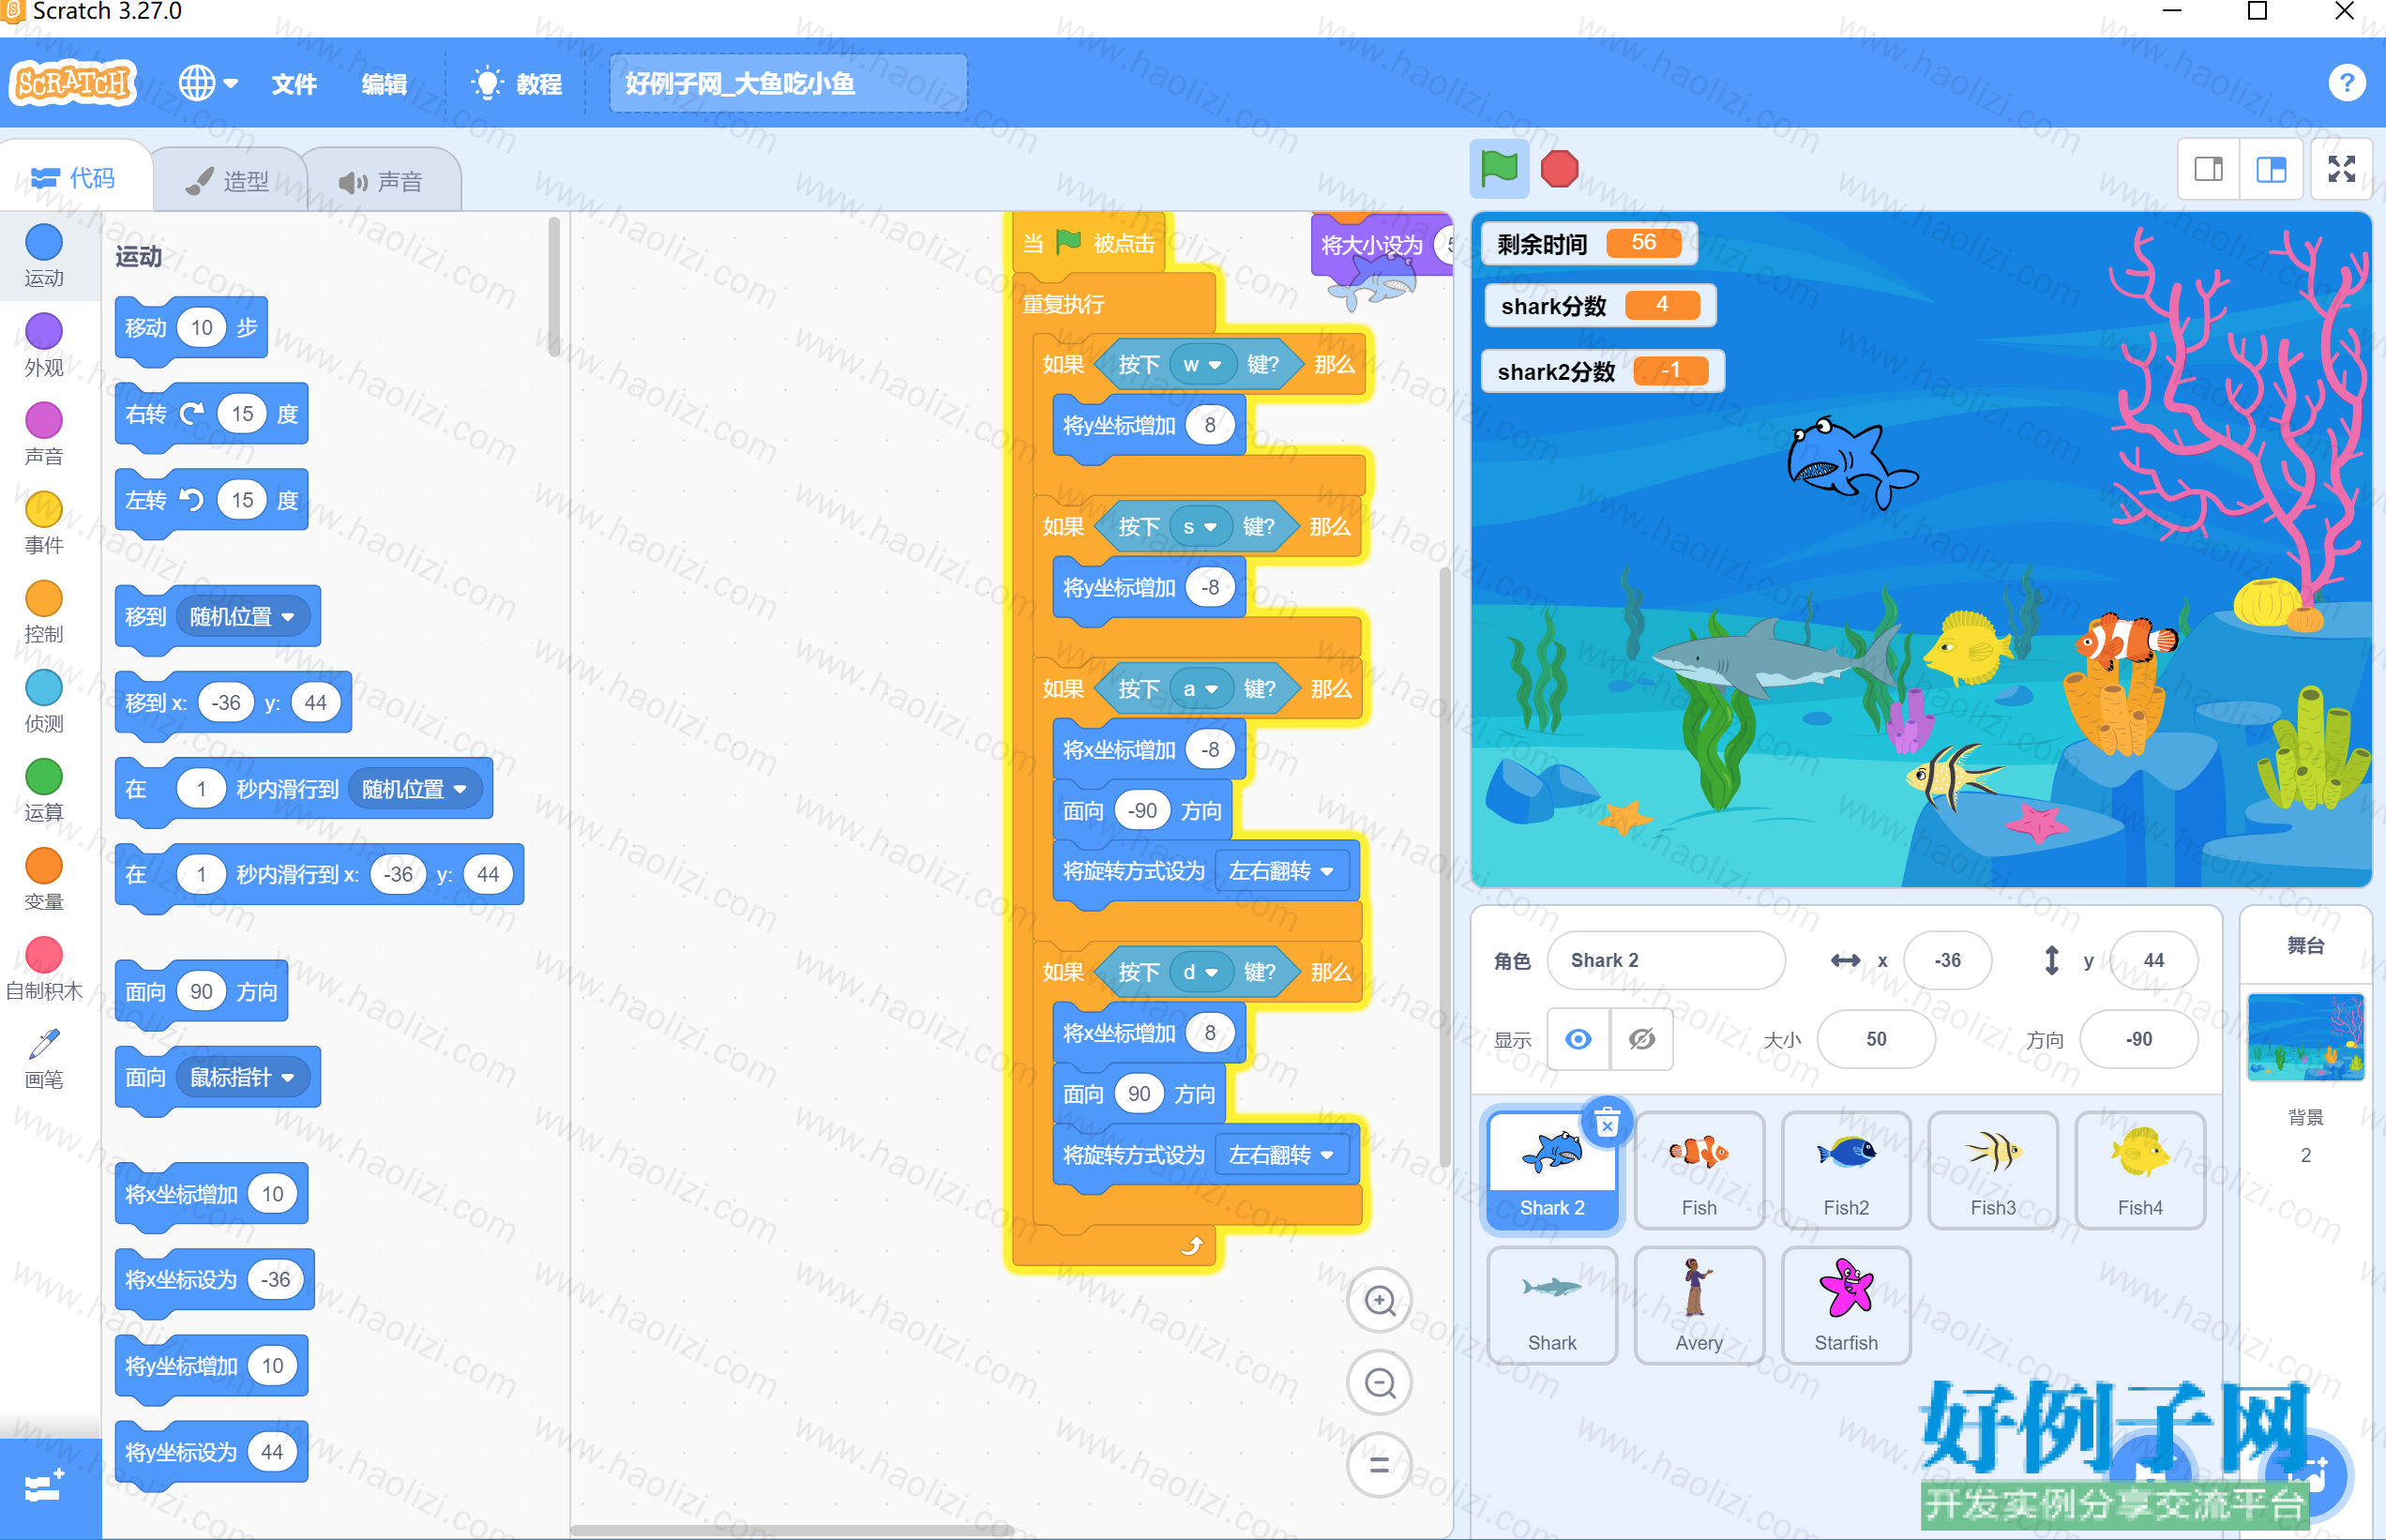
Task: Zoom in the code workspace
Action: pos(1379,1300)
